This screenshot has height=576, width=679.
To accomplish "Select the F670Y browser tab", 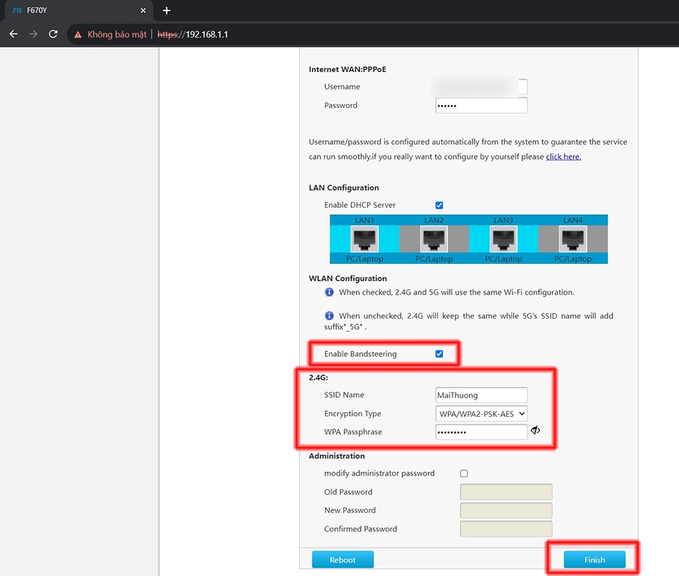I will click(x=79, y=11).
